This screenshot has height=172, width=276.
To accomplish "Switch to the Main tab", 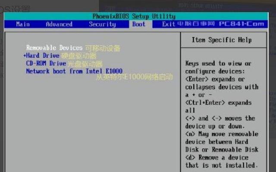I will pos(23,25).
